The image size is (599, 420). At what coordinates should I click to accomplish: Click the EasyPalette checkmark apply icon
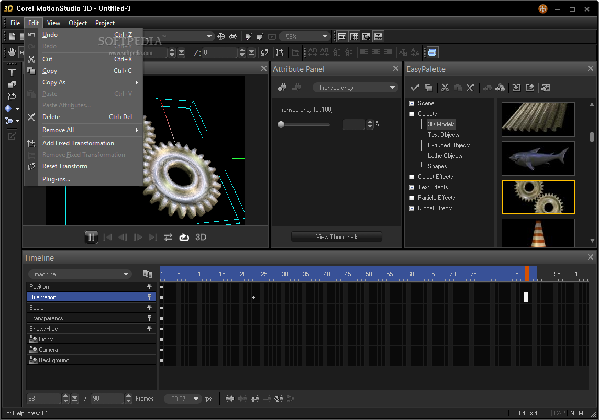(x=415, y=88)
